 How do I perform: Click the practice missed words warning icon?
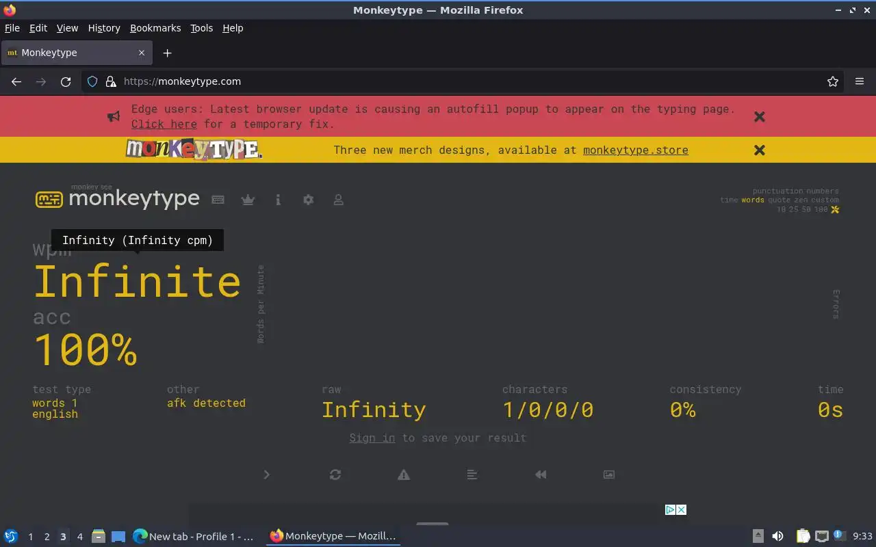pos(404,475)
